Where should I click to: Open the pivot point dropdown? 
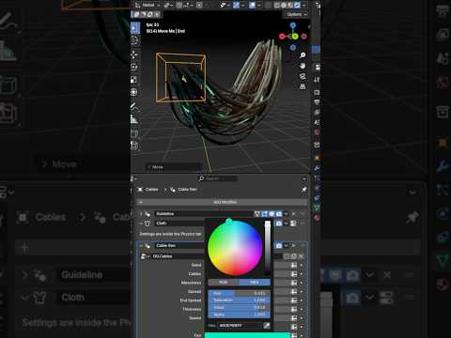coord(168,5)
